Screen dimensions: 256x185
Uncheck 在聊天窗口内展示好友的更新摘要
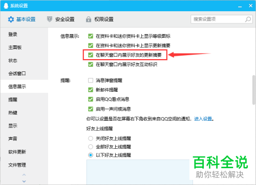click(91, 55)
